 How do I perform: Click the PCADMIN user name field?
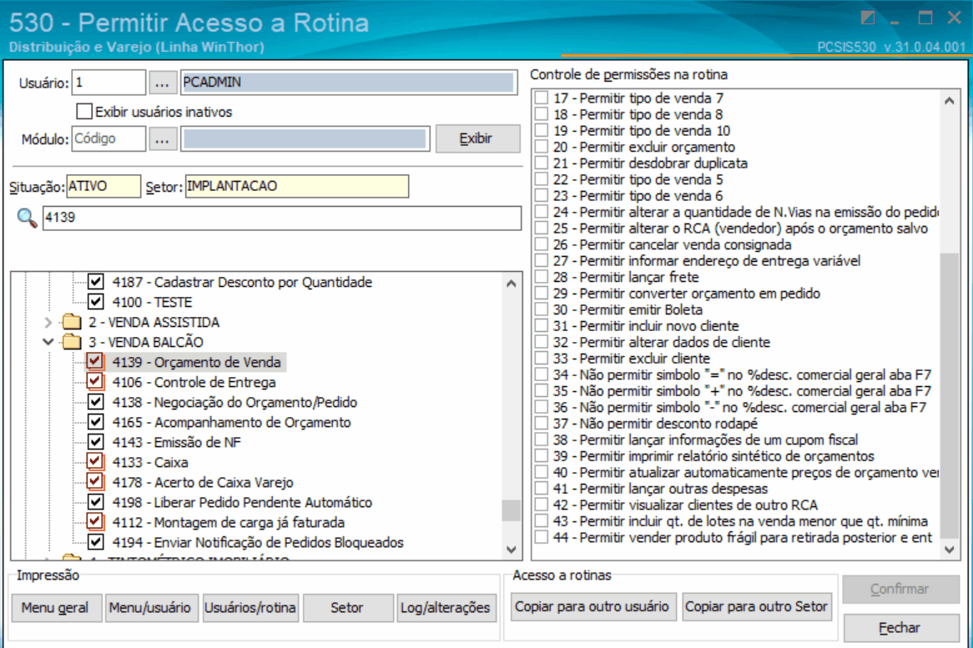coord(348,83)
